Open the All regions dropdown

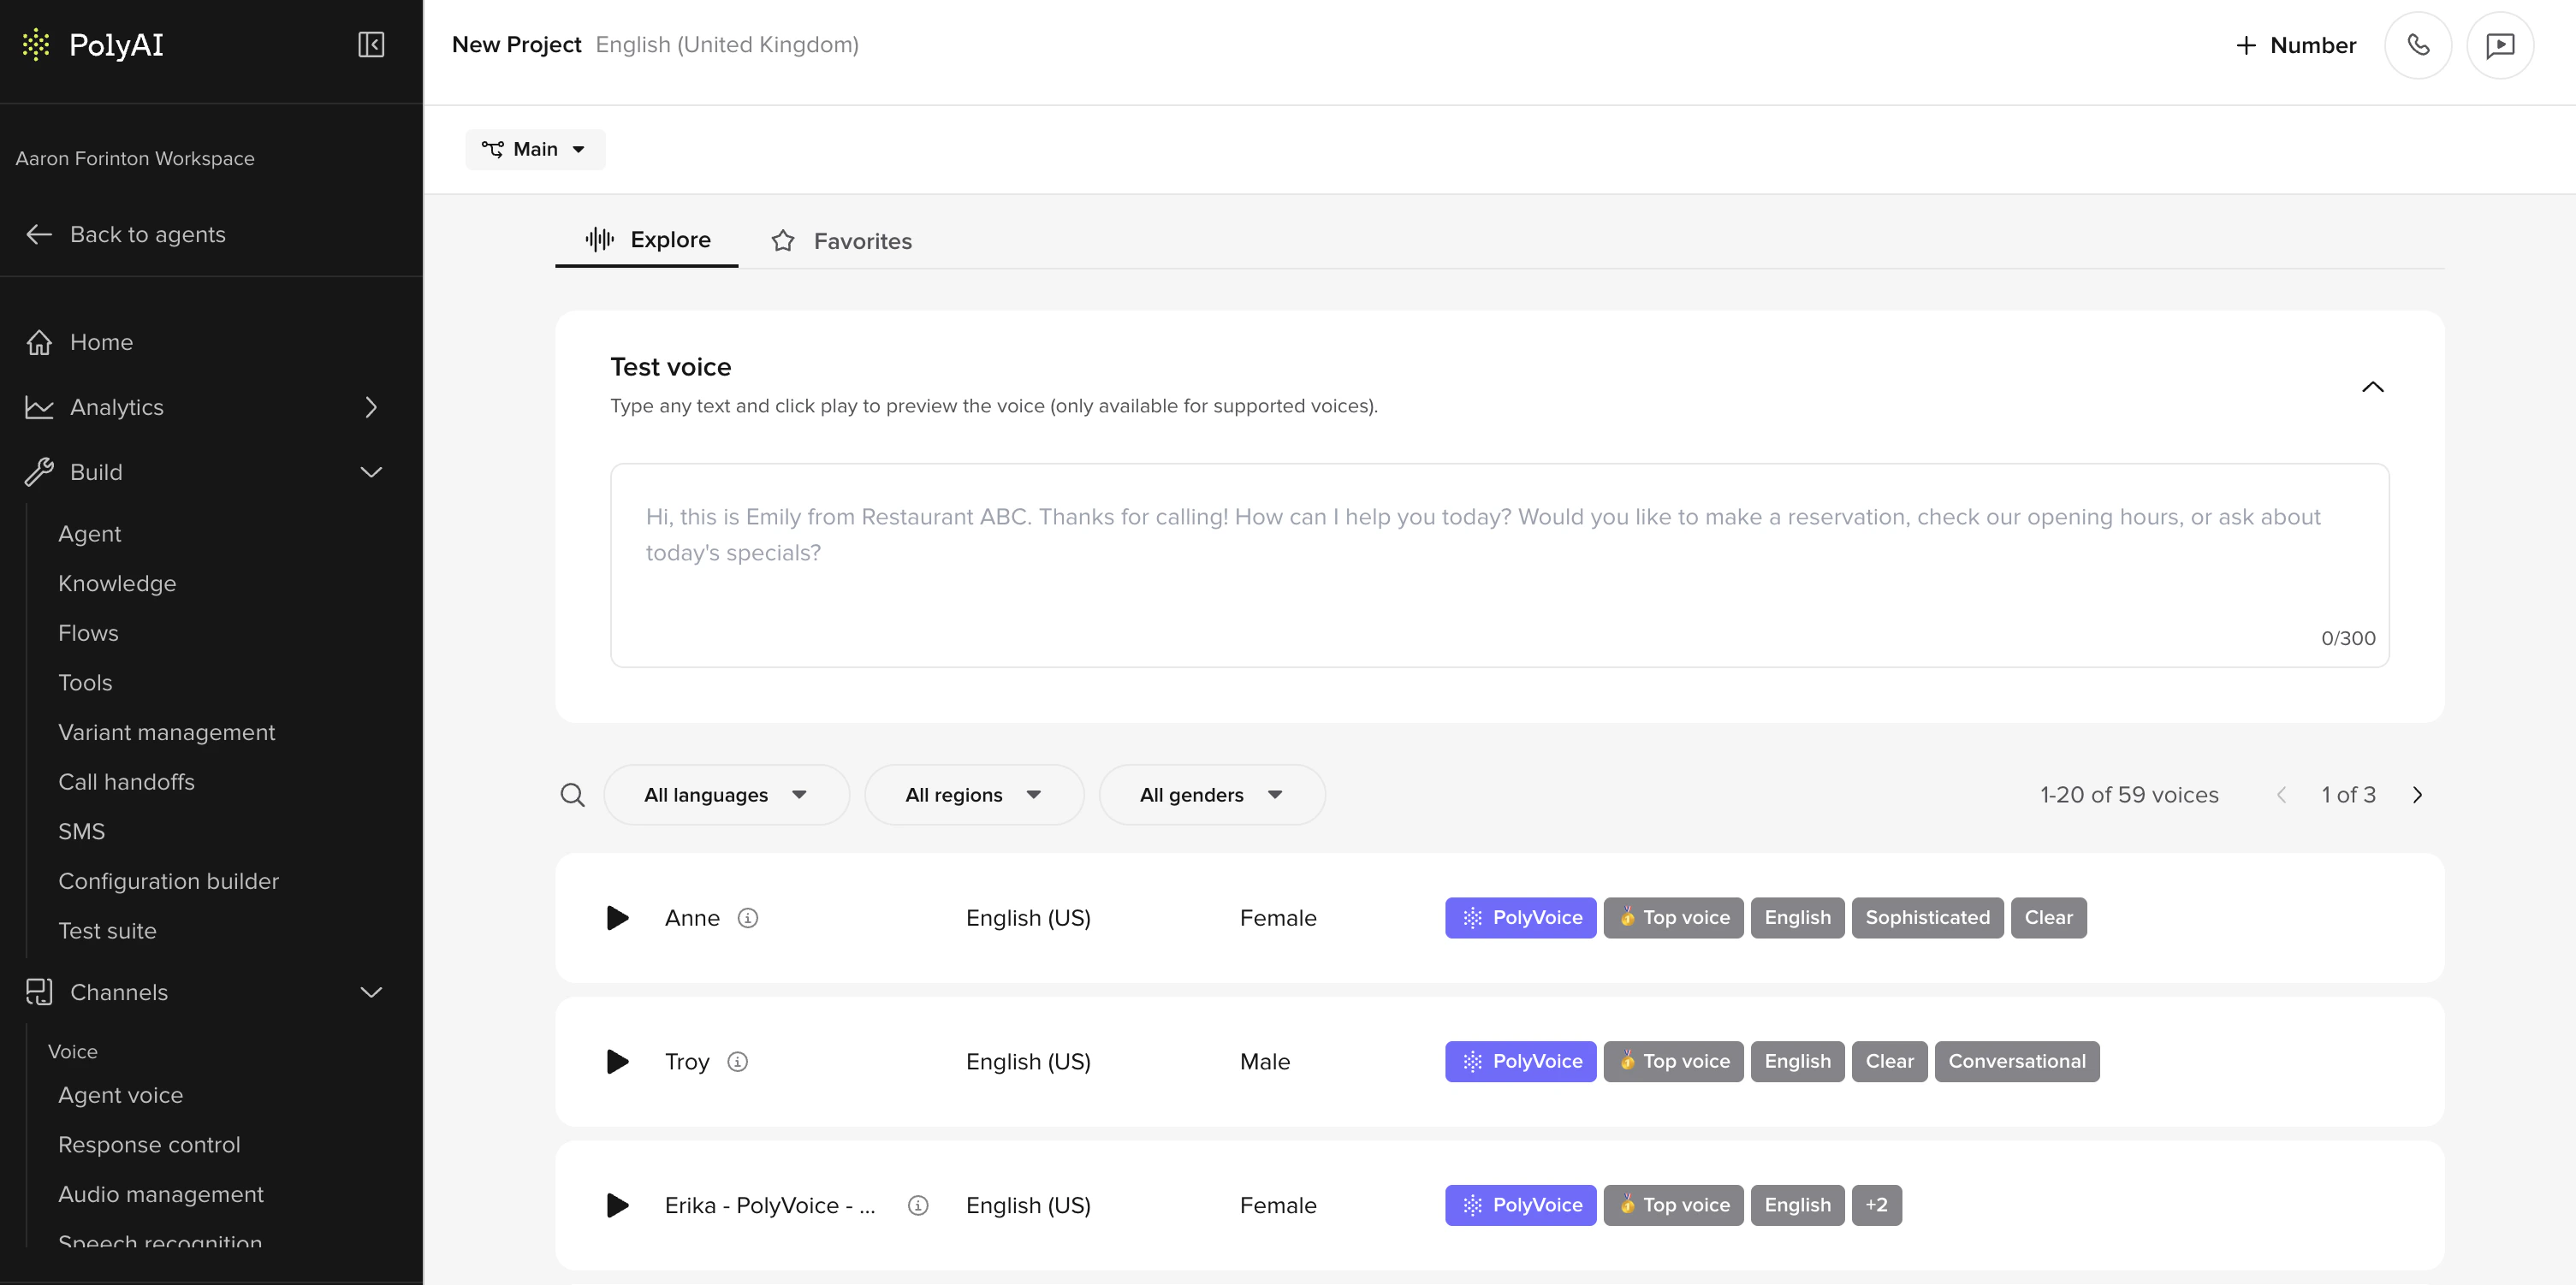pos(973,794)
